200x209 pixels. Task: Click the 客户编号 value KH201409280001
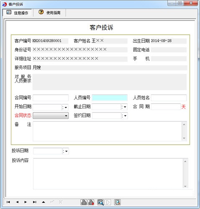point(47,41)
